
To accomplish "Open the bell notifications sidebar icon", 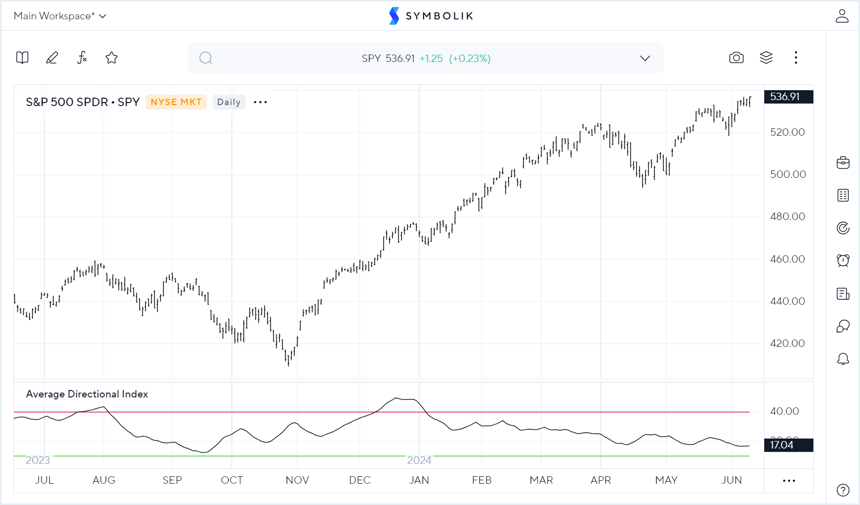I will point(843,359).
